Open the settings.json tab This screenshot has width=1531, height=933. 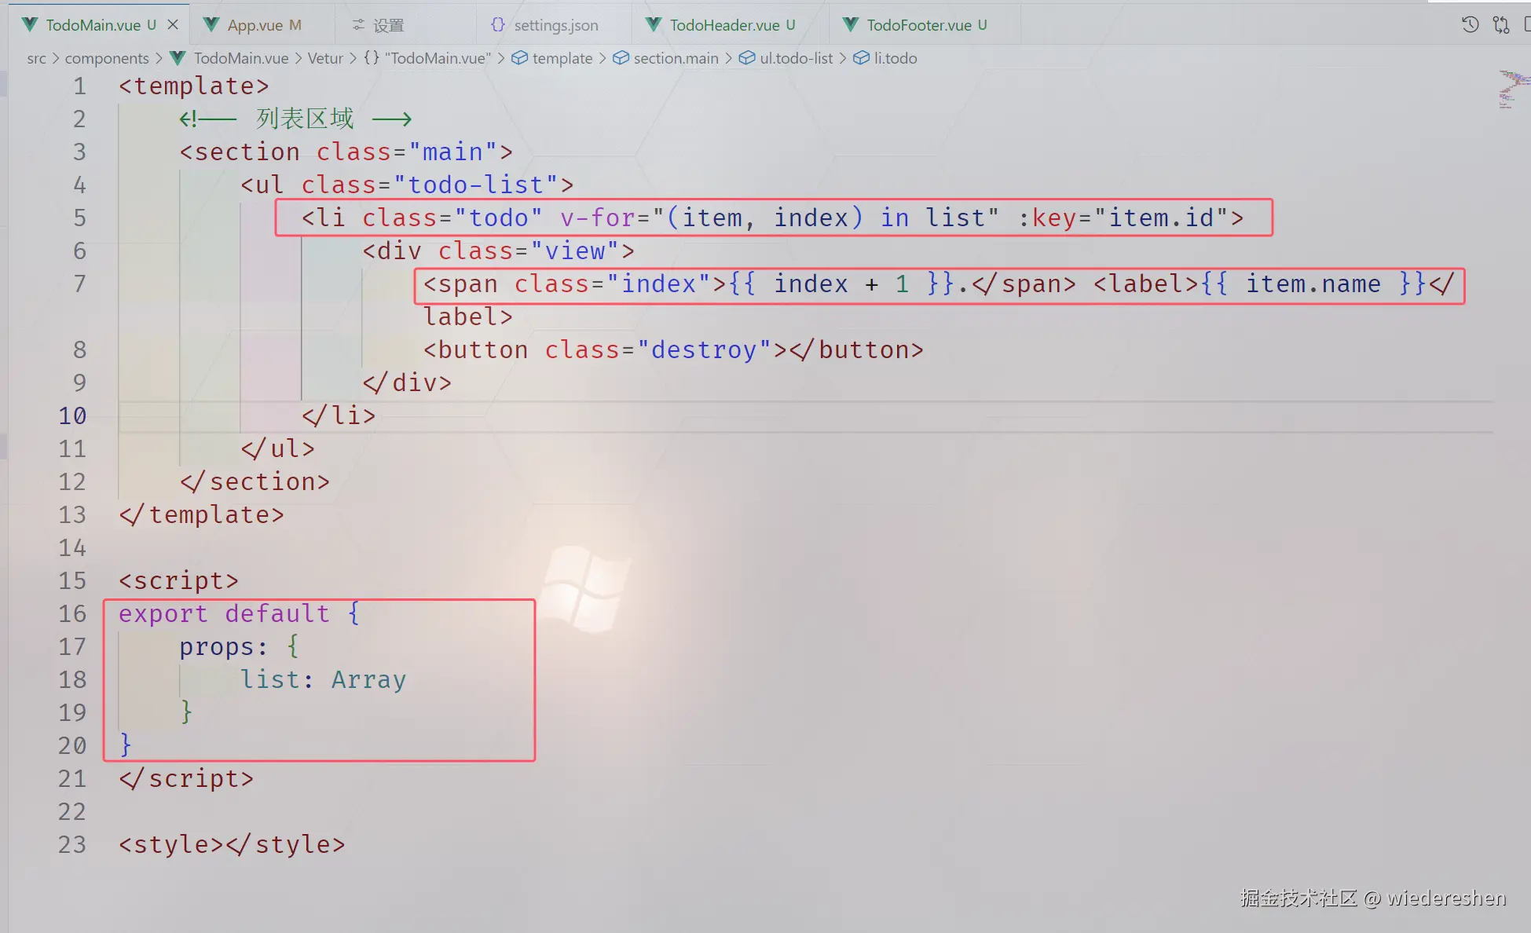[x=555, y=25]
